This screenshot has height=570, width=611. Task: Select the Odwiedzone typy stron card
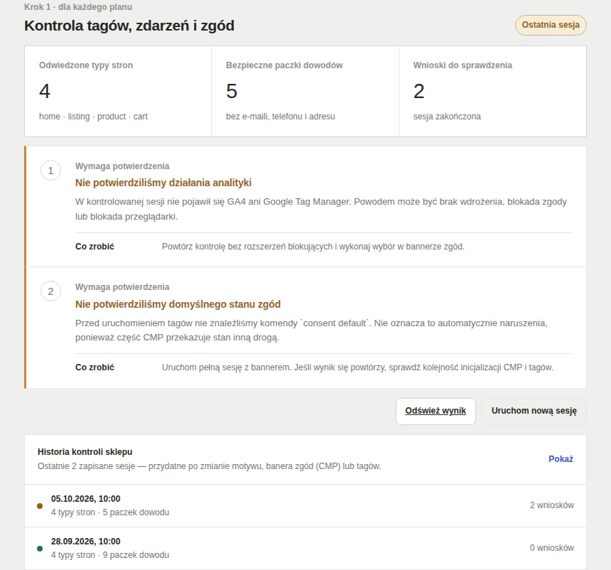tap(118, 91)
